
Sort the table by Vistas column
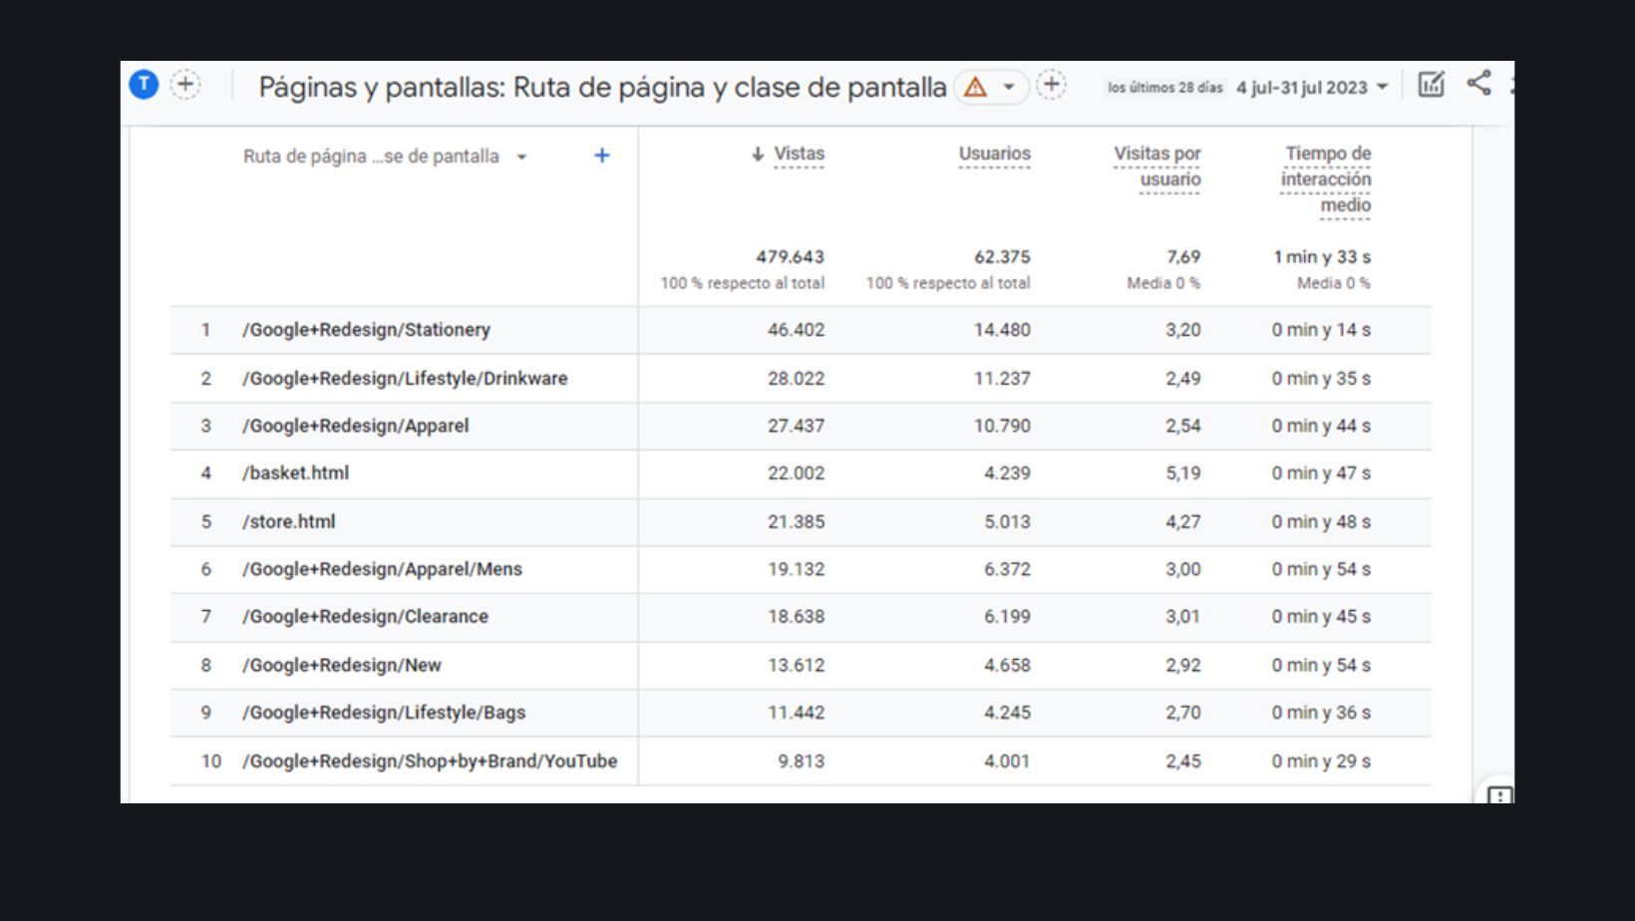[799, 153]
